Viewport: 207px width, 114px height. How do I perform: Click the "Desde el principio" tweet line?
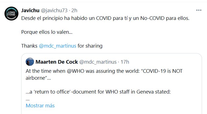pos(105,18)
